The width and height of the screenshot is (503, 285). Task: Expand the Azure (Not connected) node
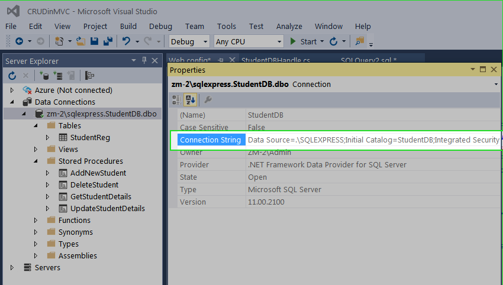(x=12, y=90)
